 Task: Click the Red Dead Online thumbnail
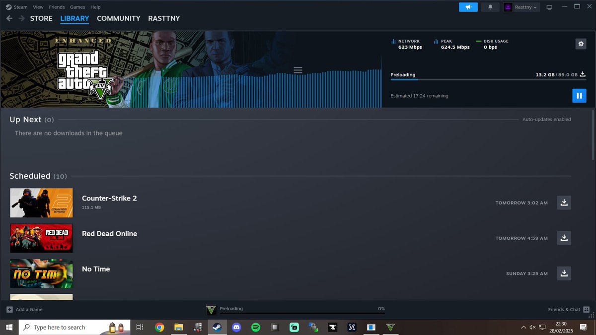[41, 238]
